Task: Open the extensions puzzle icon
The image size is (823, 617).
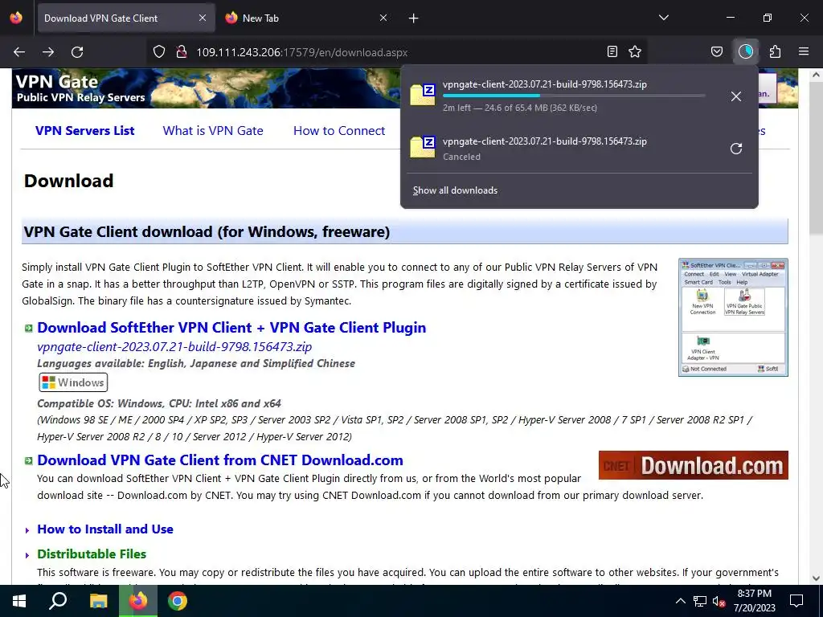Action: coord(775,51)
